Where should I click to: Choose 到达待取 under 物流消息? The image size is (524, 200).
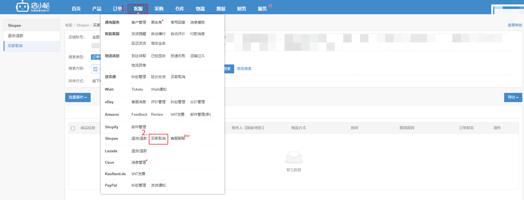coord(139,56)
